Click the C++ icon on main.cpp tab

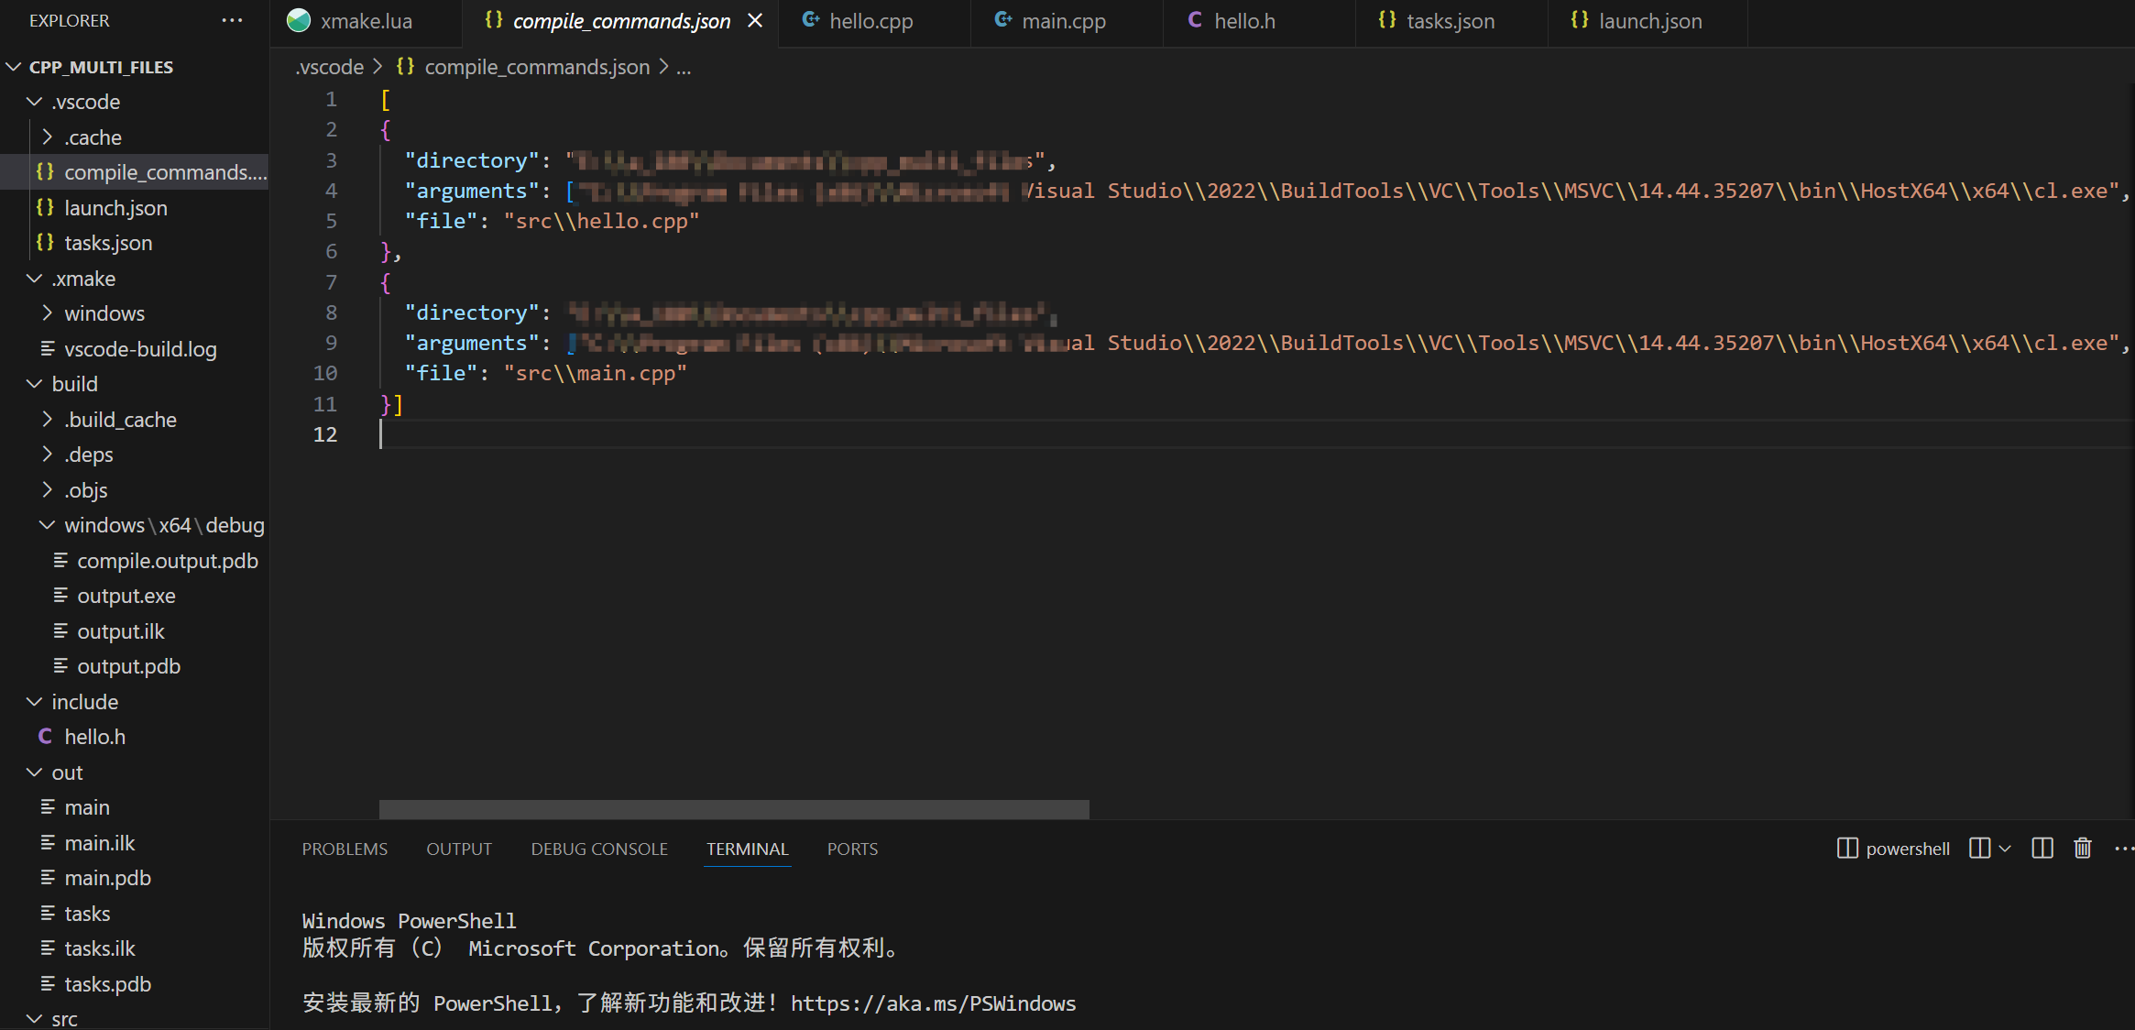(x=1001, y=19)
